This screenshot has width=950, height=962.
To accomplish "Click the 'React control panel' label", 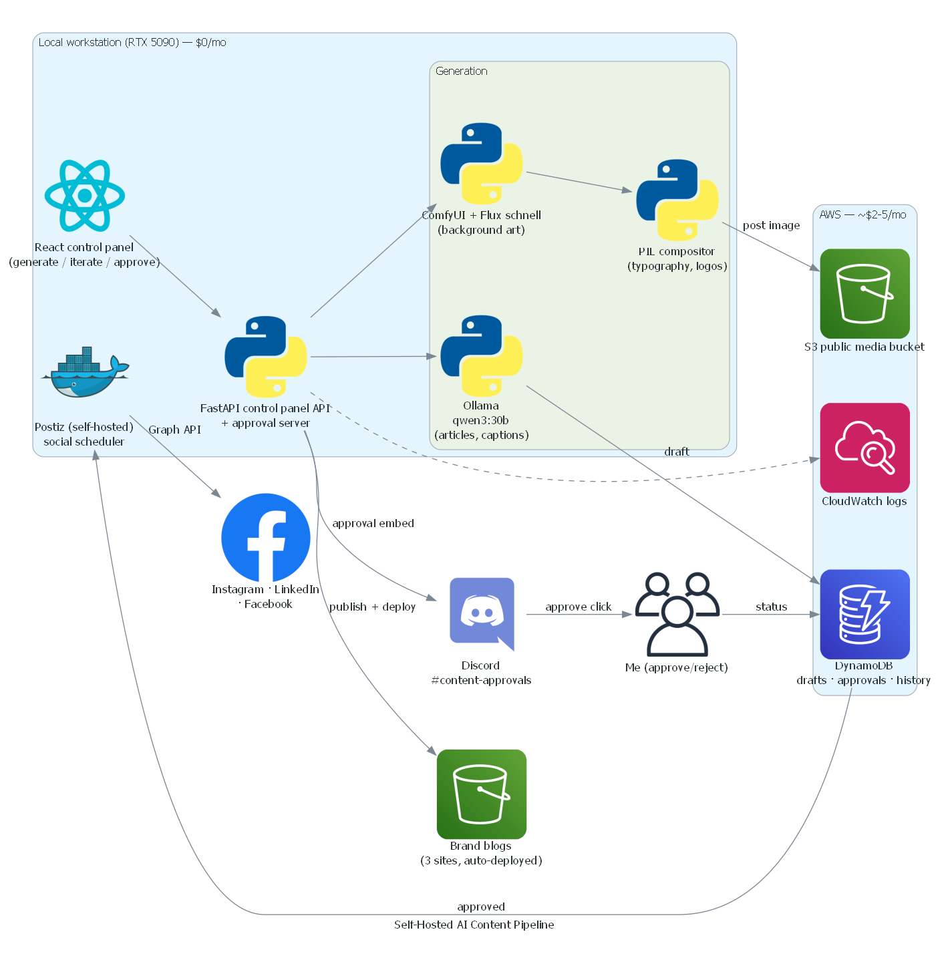I will [x=84, y=247].
